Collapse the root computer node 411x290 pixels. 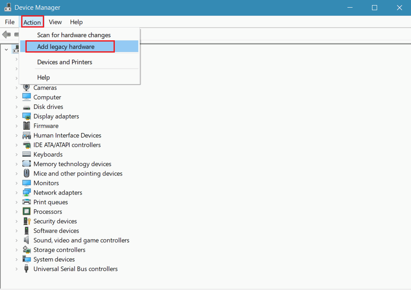[x=6, y=49]
